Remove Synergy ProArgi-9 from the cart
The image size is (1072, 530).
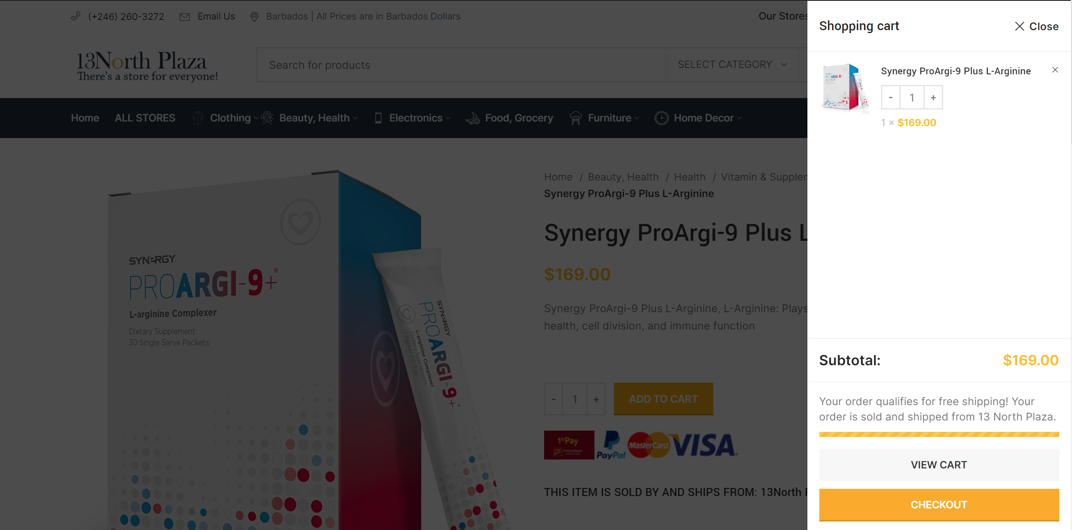coord(1055,70)
